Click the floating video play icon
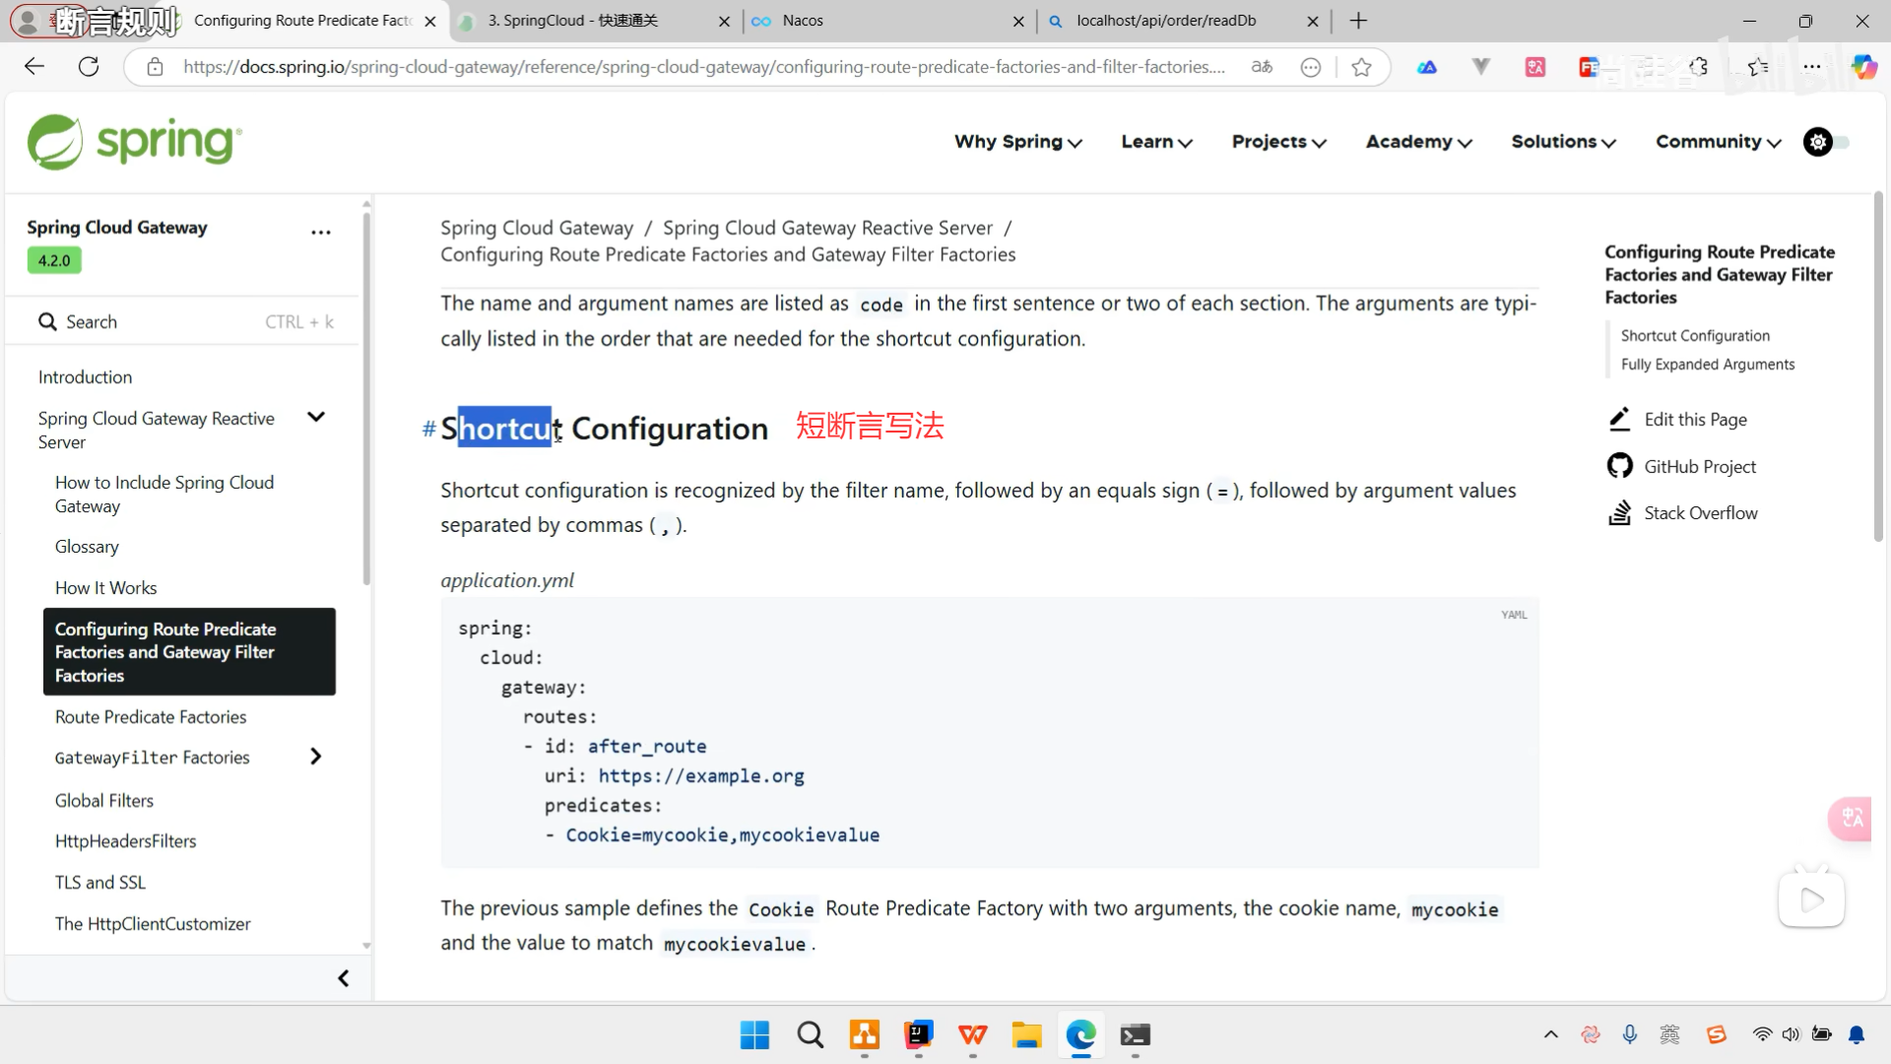This screenshot has height=1064, width=1891. (1810, 899)
